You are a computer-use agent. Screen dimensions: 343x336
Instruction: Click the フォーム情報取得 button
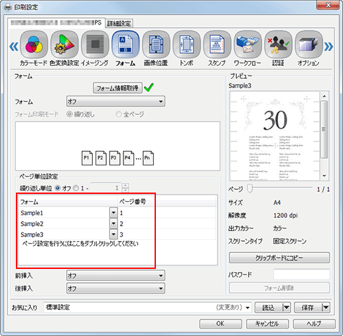click(117, 88)
